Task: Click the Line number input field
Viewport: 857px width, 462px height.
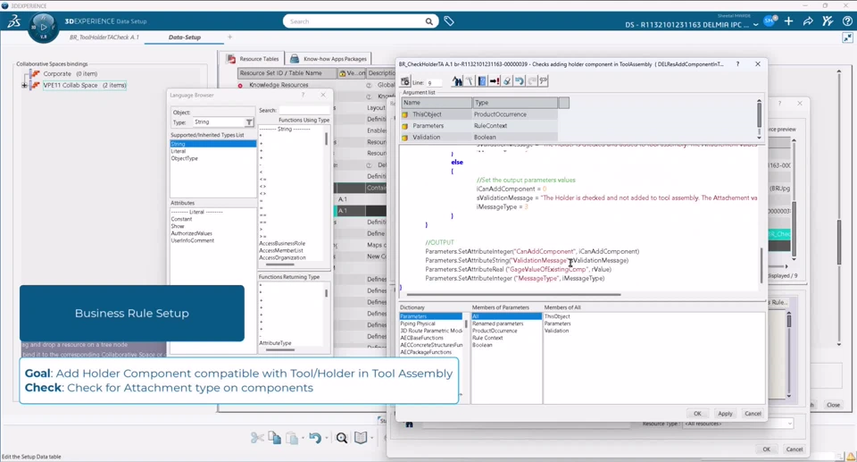Action: (x=433, y=82)
